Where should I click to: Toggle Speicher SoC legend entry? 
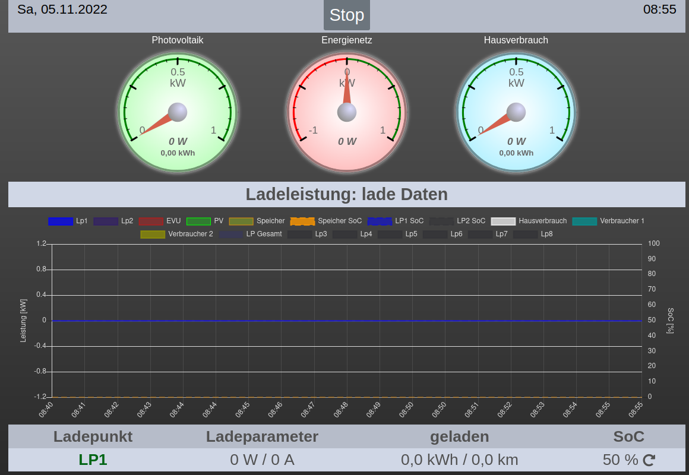tap(326, 221)
